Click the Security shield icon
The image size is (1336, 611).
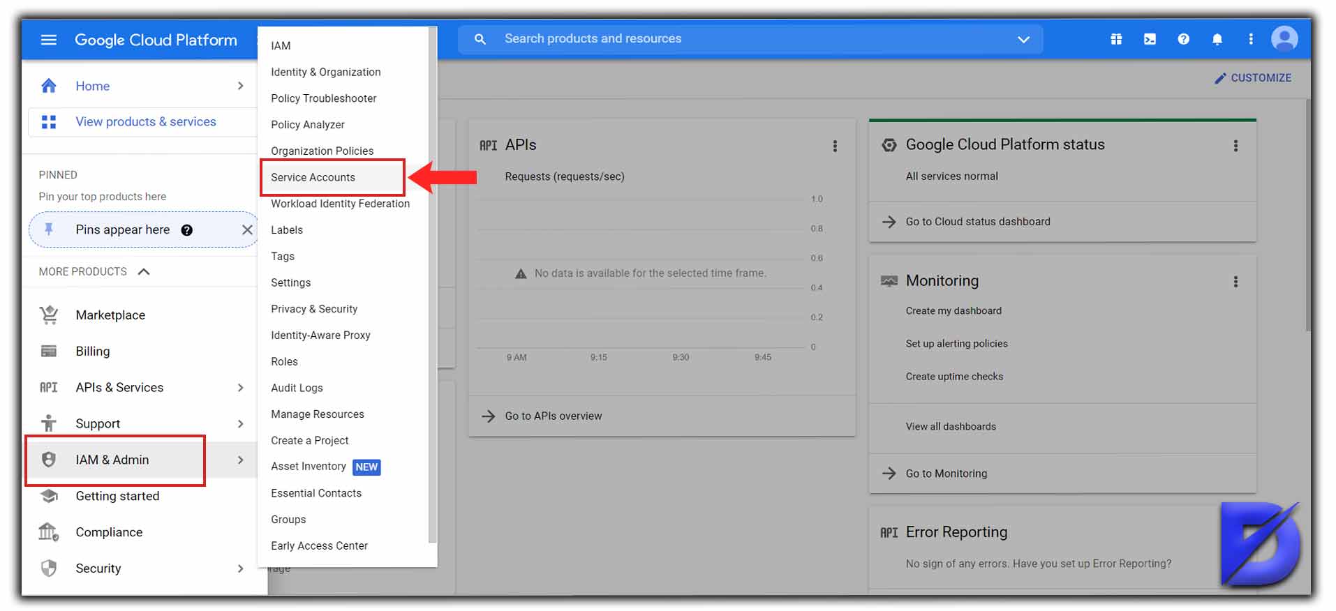pyautogui.click(x=49, y=568)
